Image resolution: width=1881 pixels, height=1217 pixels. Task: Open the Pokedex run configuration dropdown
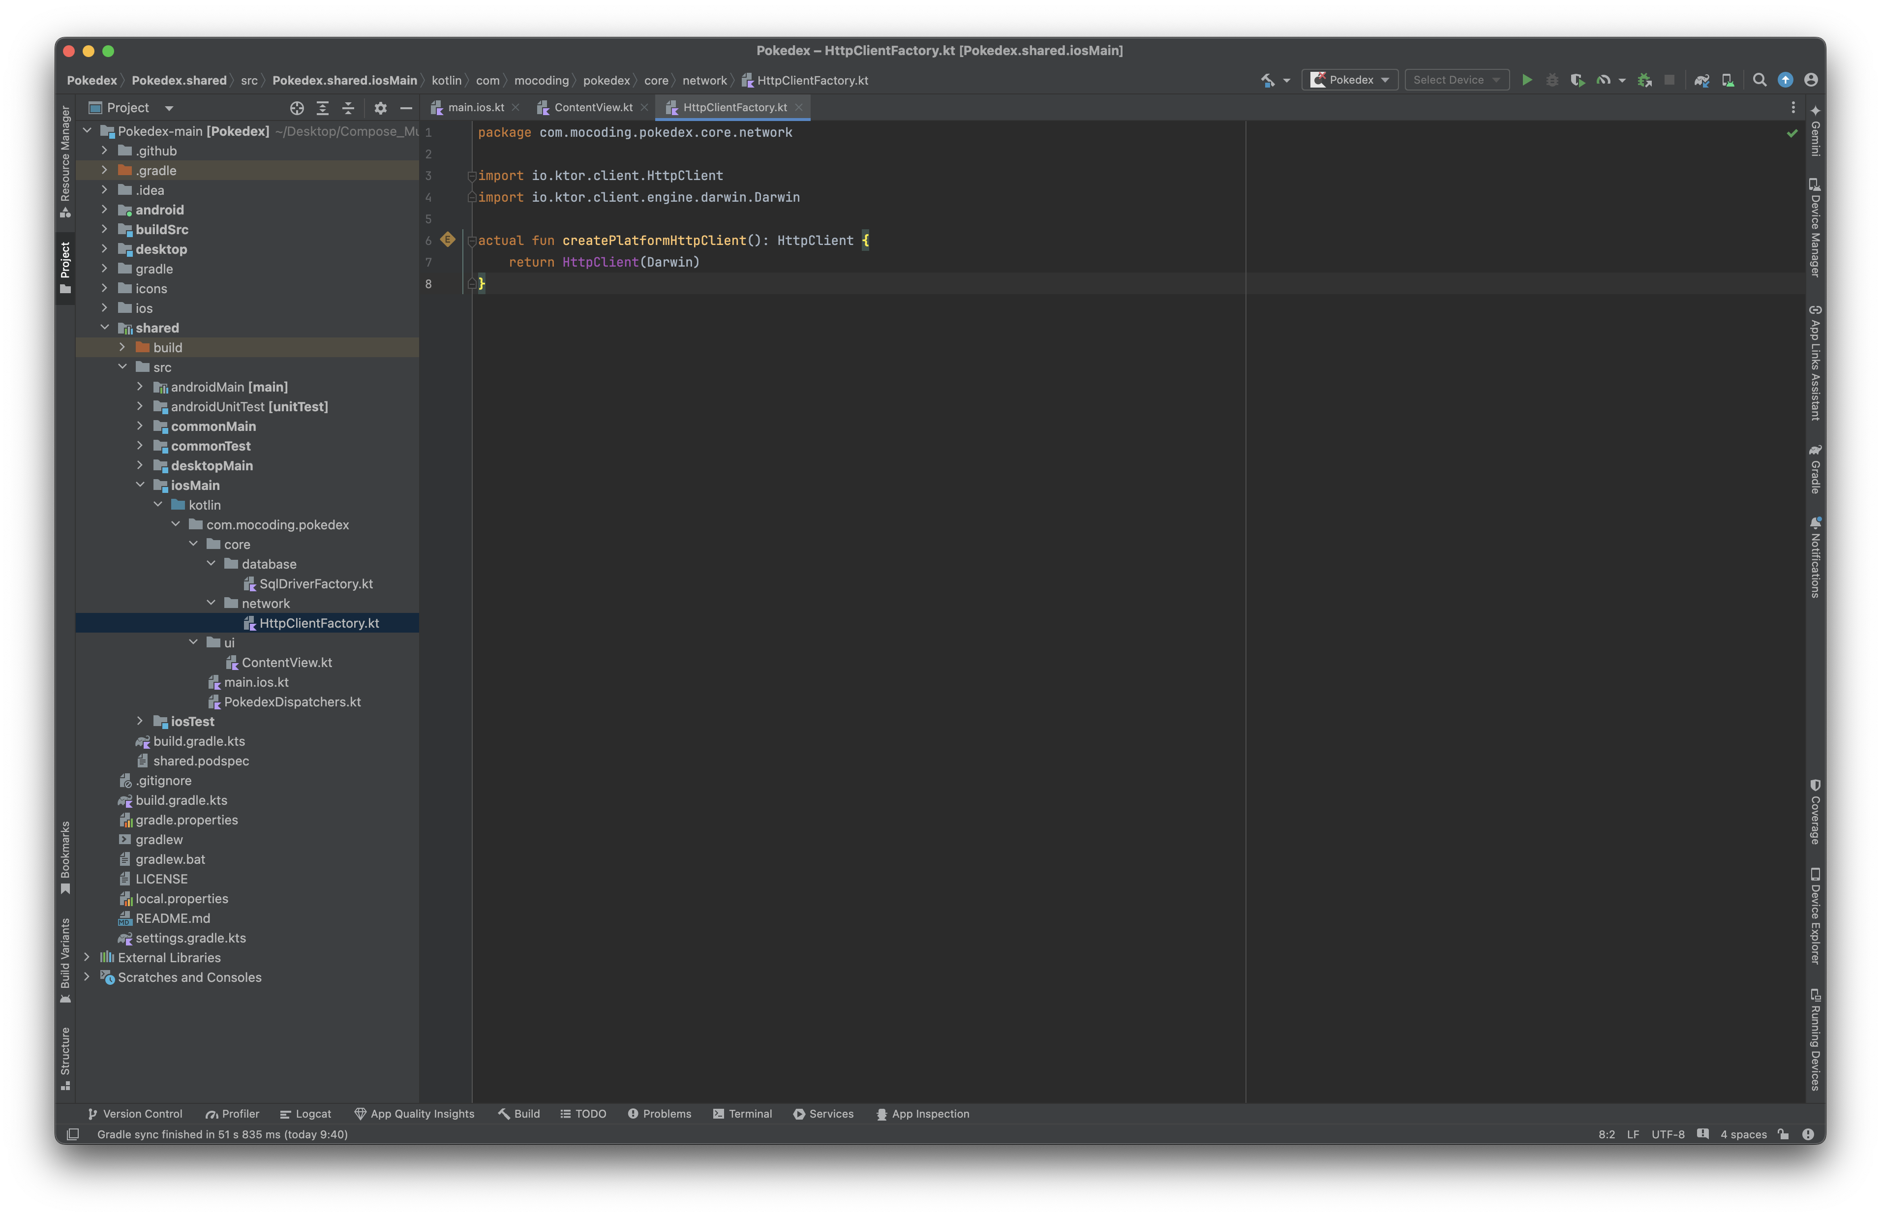tap(1350, 80)
